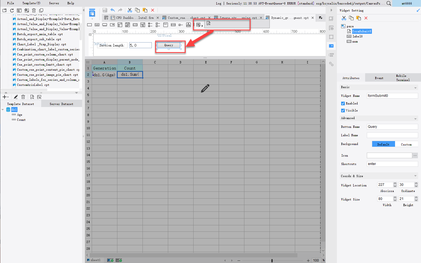421x263 pixels.
Task: Select the Label widget tool
Action: point(97,24)
